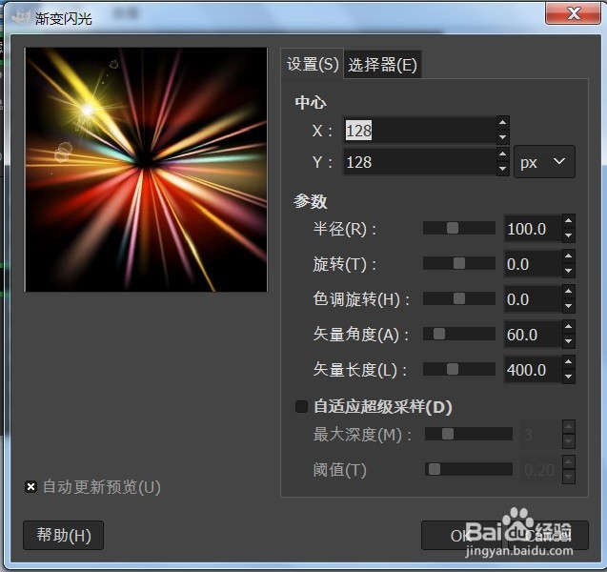The image size is (607, 572).
Task: Click the 帮助(H) button
Action: (x=64, y=535)
